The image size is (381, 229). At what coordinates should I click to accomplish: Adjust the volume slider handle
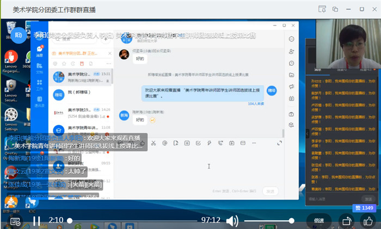(291, 220)
